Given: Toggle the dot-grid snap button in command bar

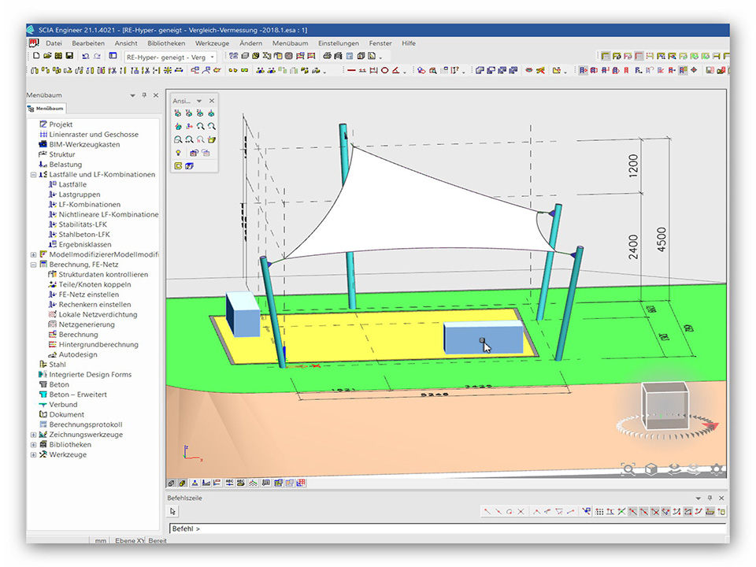Looking at the screenshot, I should [599, 512].
